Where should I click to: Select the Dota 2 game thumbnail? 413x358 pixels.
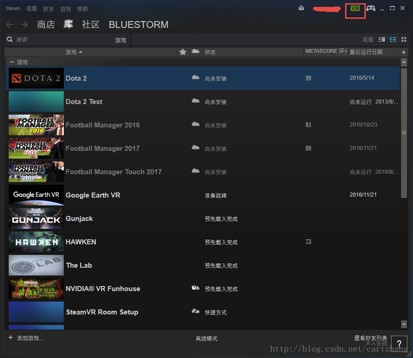pyautogui.click(x=36, y=78)
